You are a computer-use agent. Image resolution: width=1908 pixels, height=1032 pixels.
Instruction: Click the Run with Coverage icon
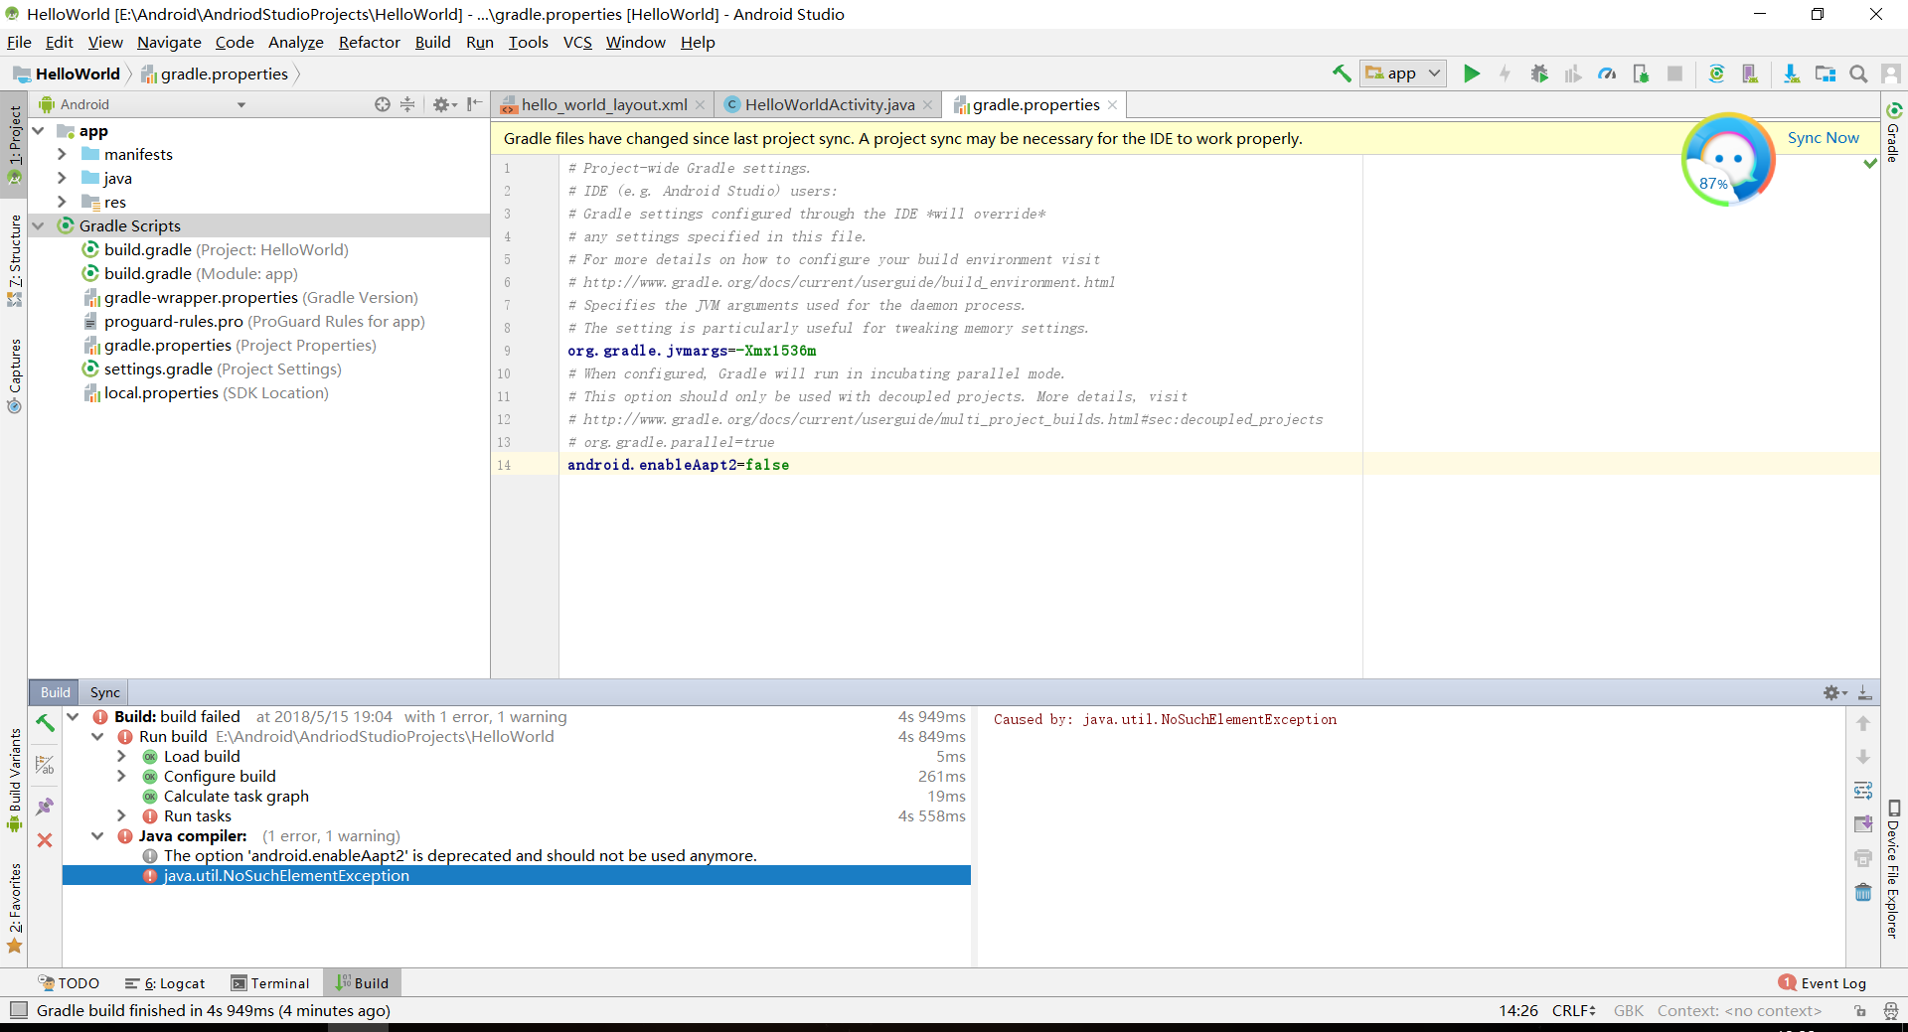(x=1573, y=74)
